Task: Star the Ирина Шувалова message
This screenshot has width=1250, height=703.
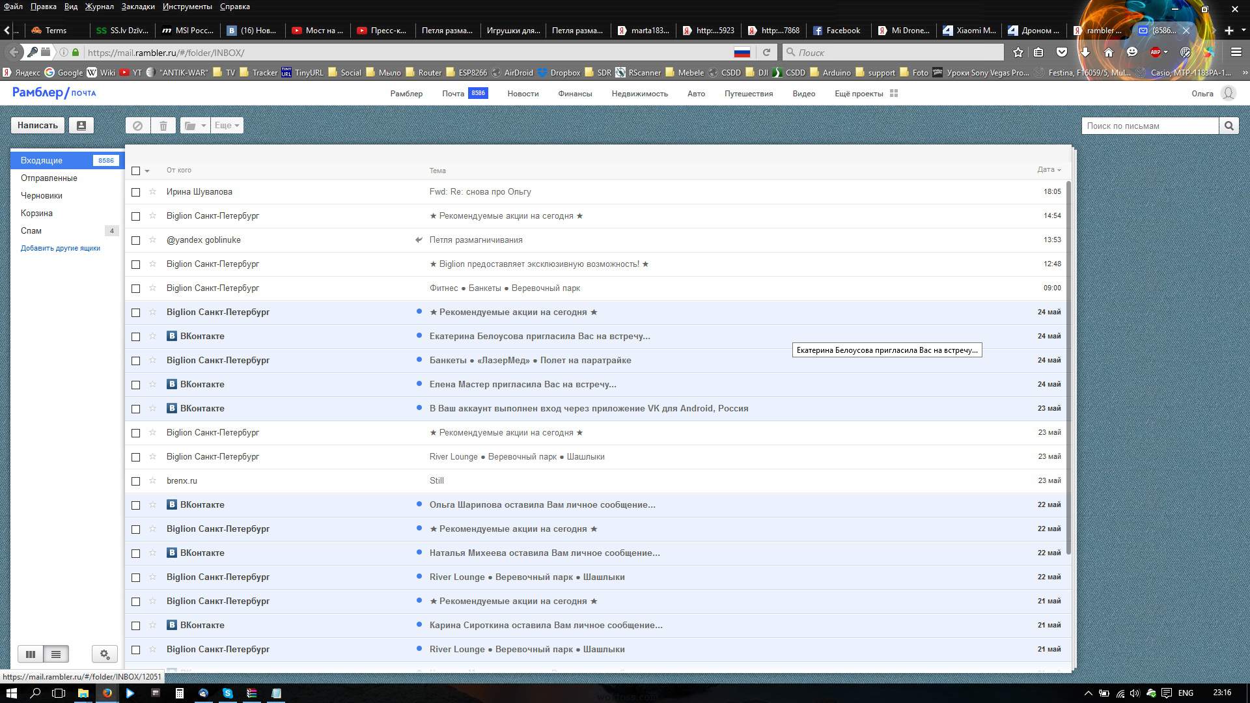Action: 152,192
